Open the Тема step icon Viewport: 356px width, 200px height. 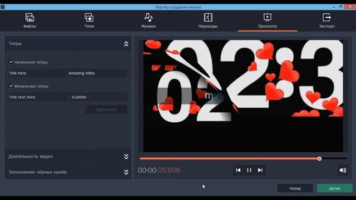click(89, 17)
